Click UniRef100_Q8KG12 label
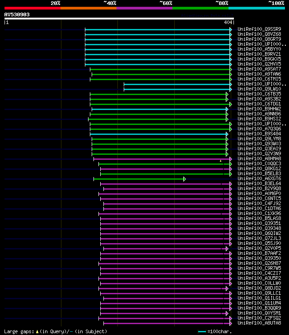This screenshot has height=335, width=289. click(259, 168)
